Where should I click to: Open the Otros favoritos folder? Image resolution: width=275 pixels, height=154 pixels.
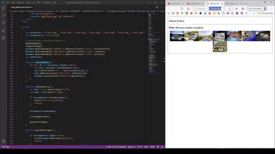click(x=266, y=13)
